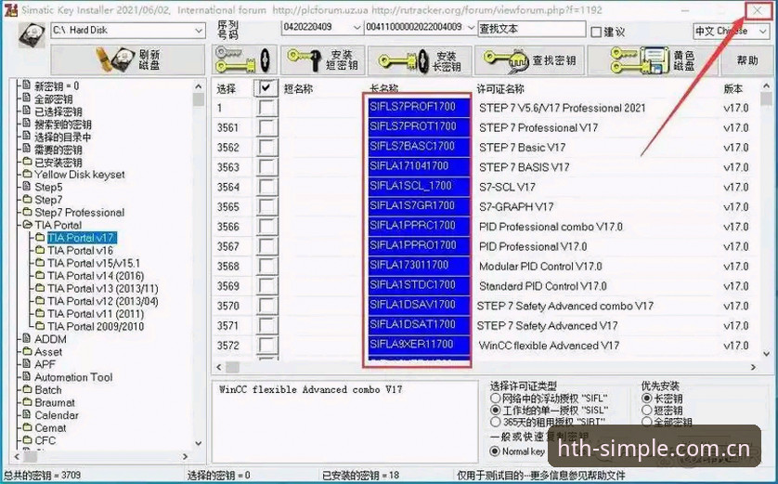Click the Step5 document icon

pyautogui.click(x=27, y=187)
